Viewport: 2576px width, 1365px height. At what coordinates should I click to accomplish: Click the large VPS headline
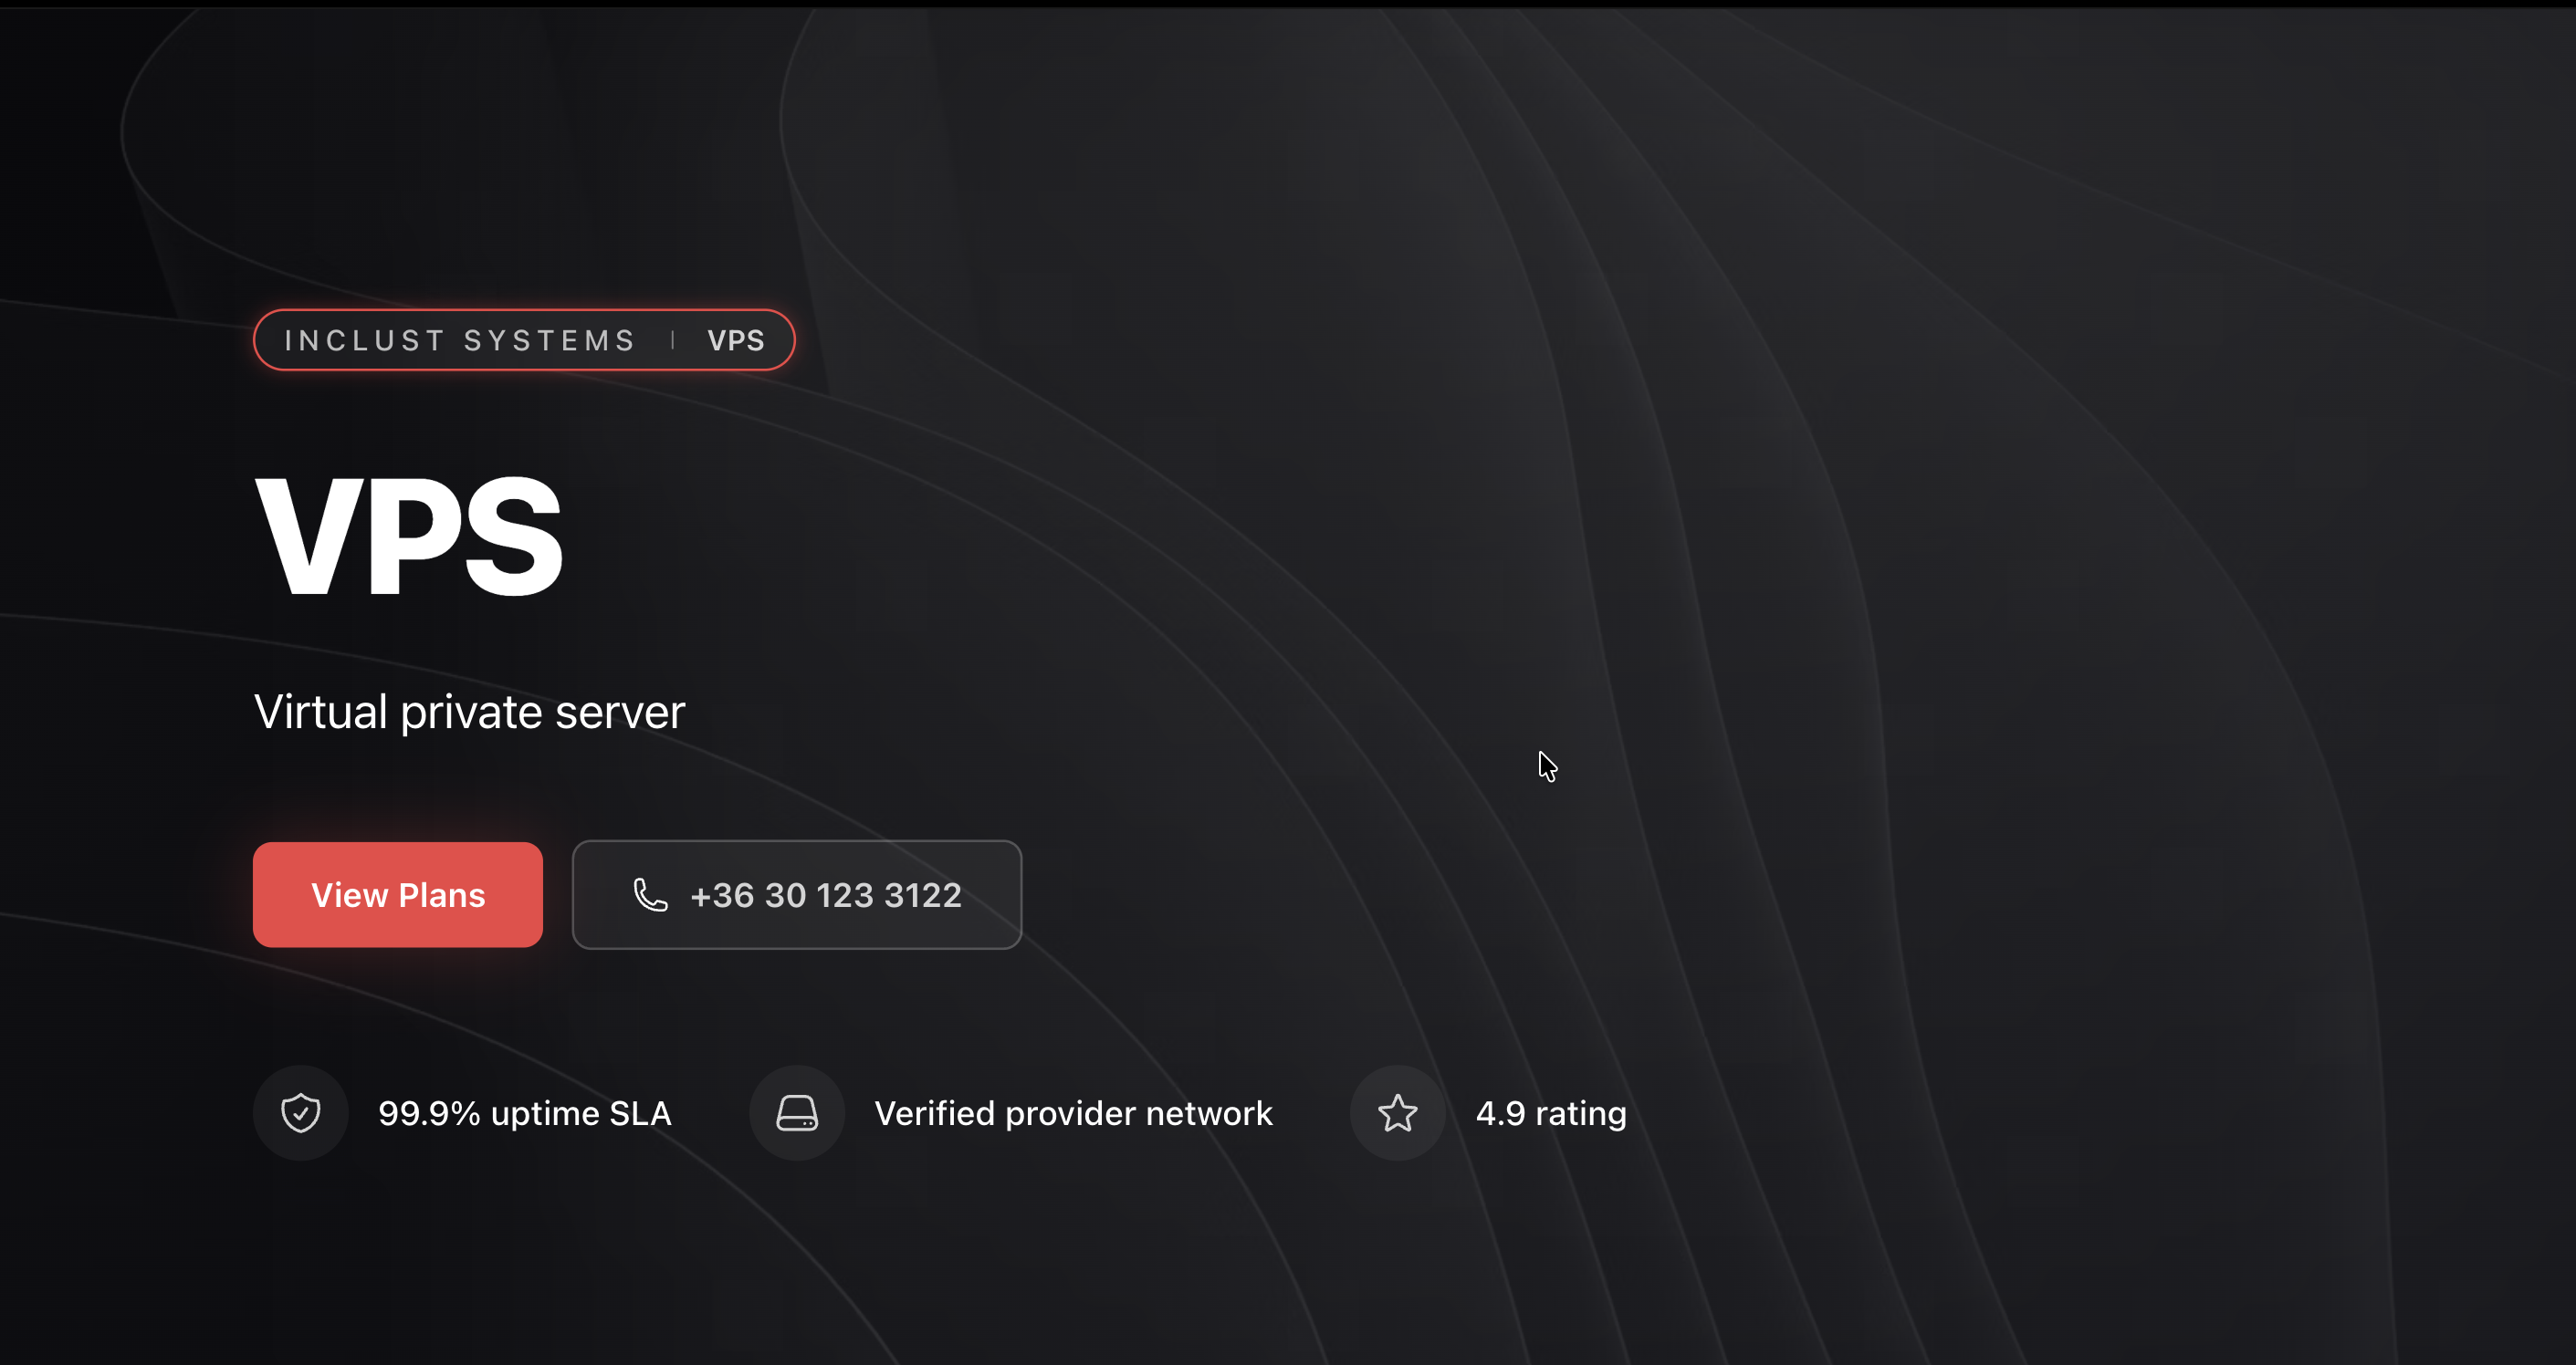click(x=408, y=537)
